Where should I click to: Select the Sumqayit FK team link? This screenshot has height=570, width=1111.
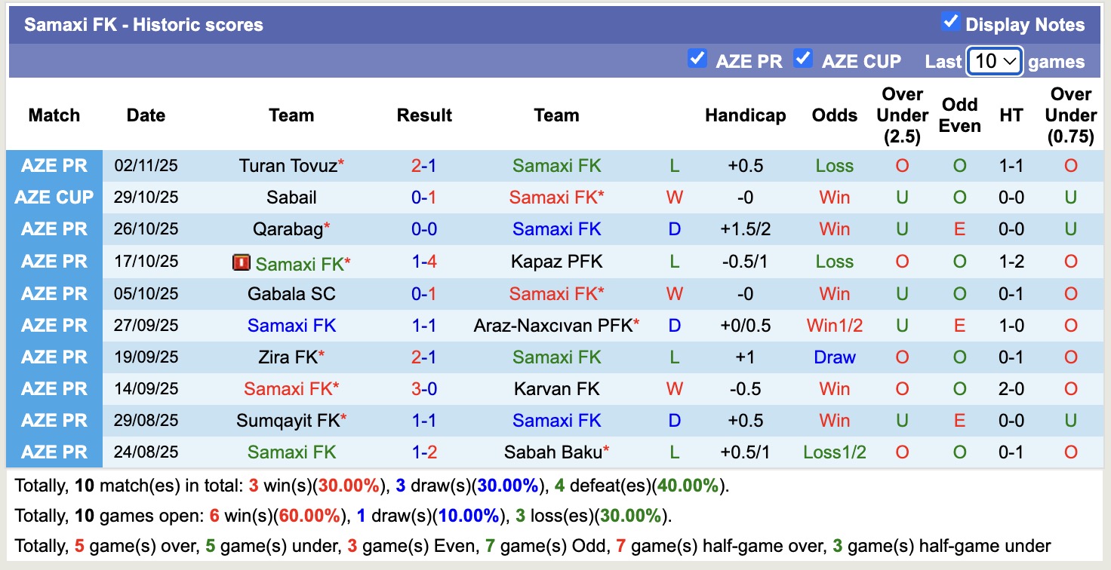click(288, 421)
